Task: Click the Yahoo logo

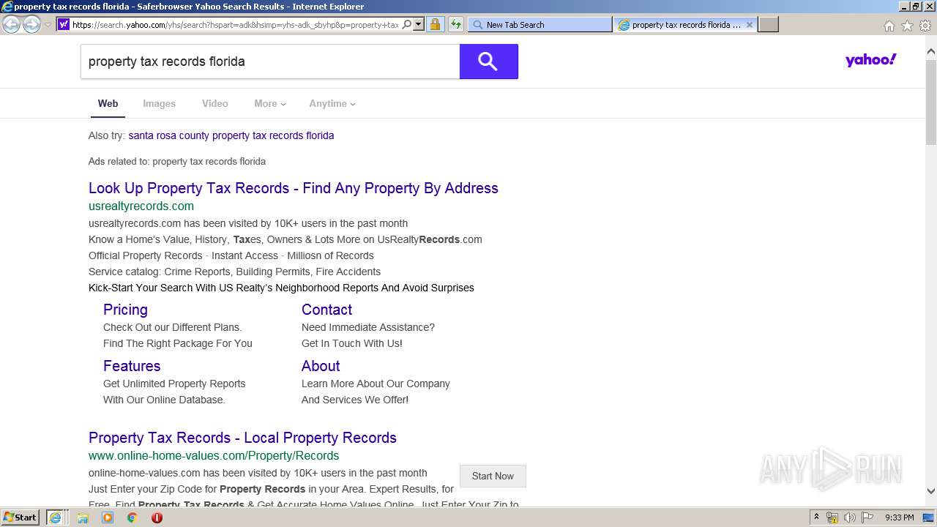Action: click(x=870, y=60)
